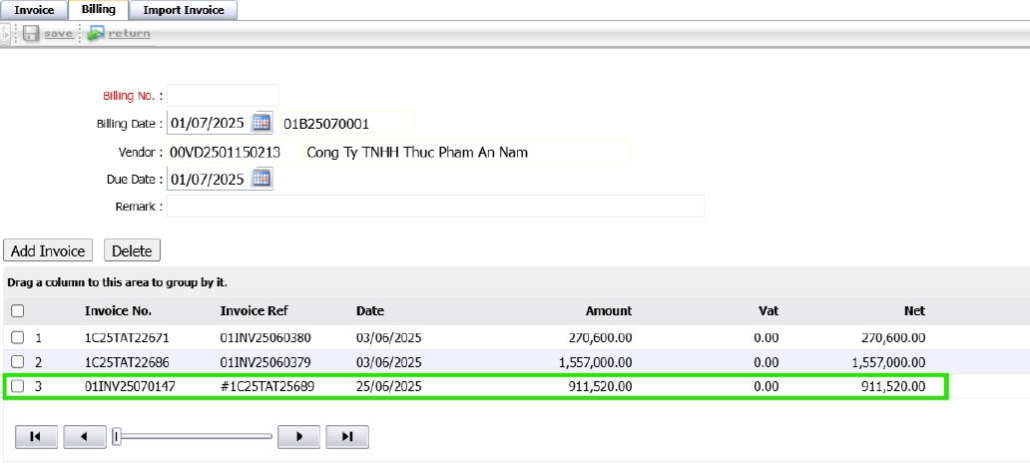Tick checkbox for invoice 1C25TAT22686
Image resolution: width=1030 pixels, height=464 pixels.
coord(17,361)
